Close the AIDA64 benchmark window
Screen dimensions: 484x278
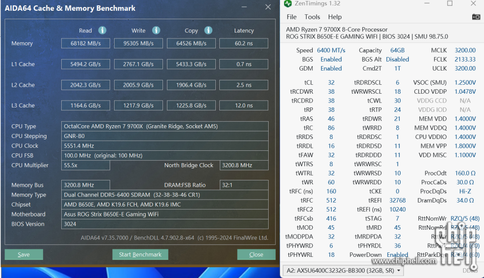268,7
